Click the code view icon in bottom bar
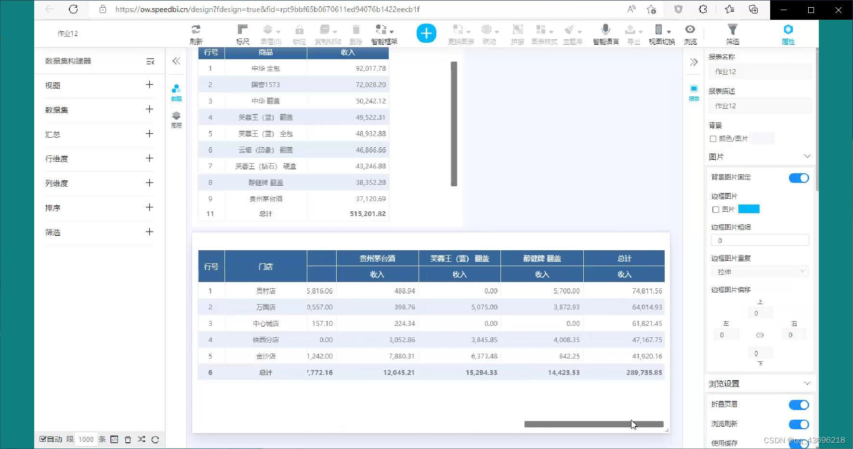Screen dimensions: 853x449 tap(114, 439)
